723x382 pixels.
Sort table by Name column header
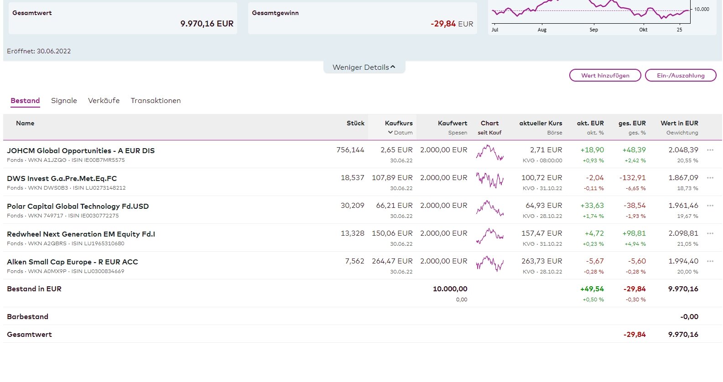pyautogui.click(x=25, y=124)
